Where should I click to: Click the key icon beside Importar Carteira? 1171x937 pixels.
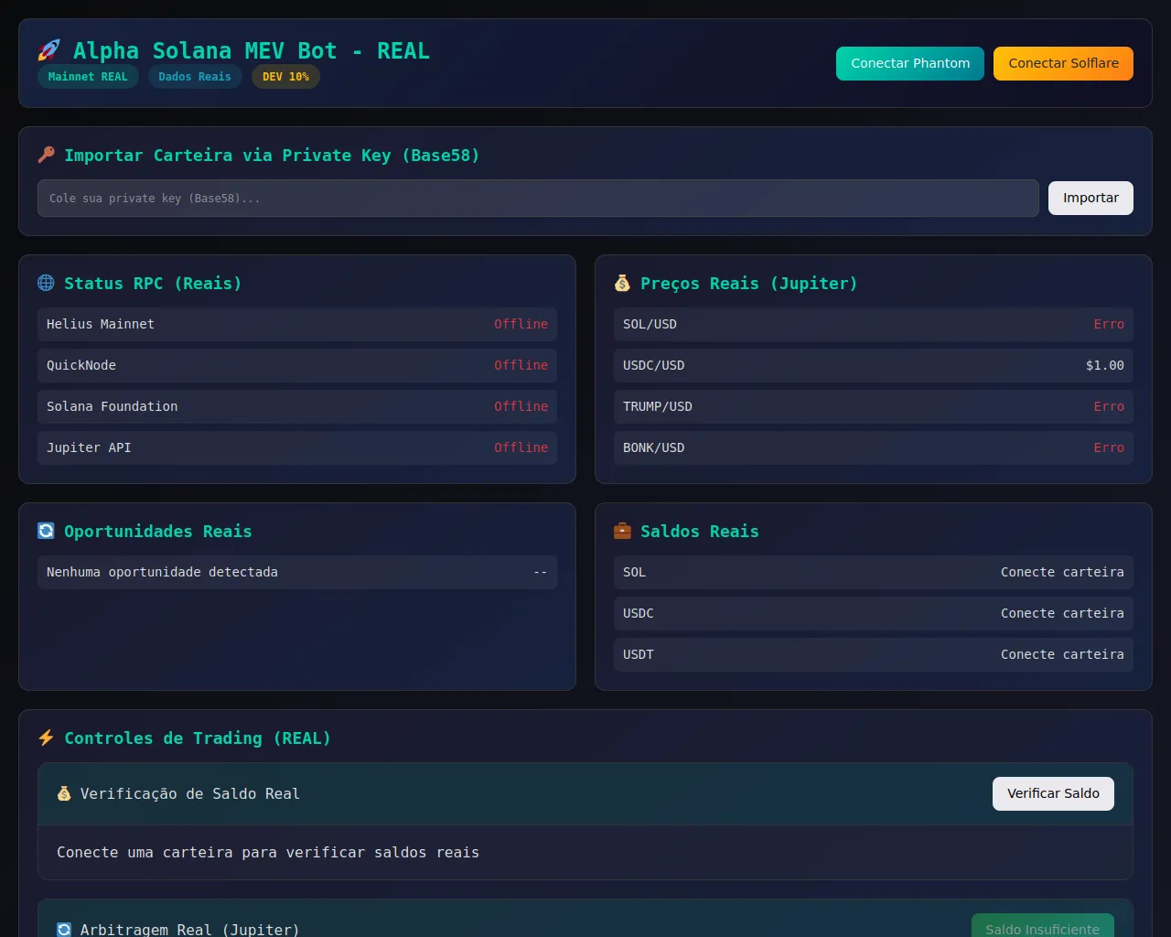pyautogui.click(x=46, y=155)
